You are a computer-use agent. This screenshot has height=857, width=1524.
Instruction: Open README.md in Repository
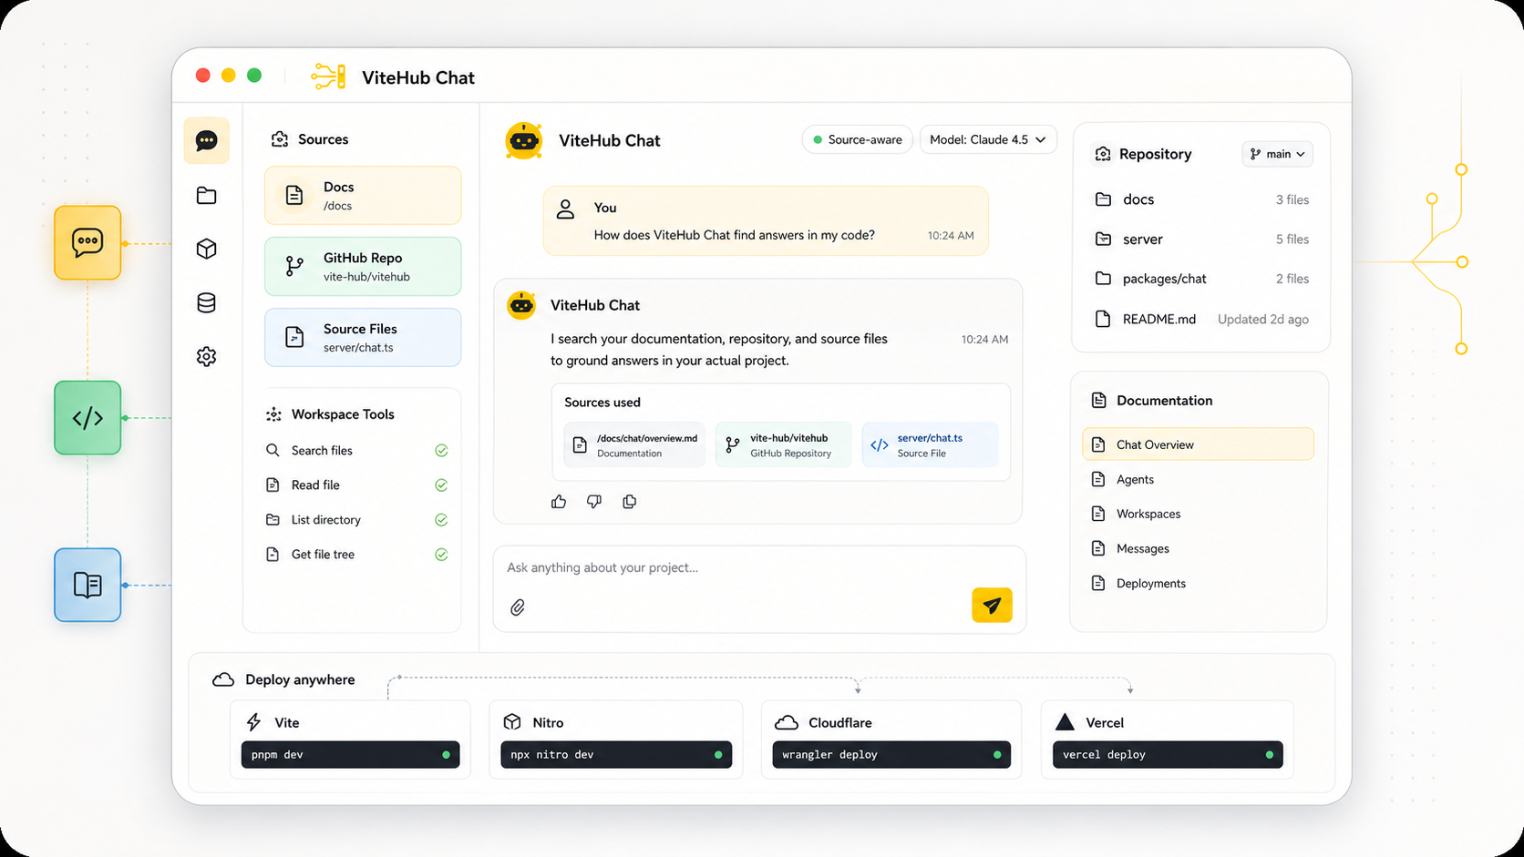coord(1201,319)
